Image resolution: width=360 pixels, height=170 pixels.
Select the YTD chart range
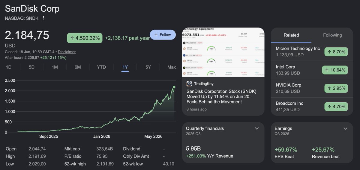(x=101, y=67)
